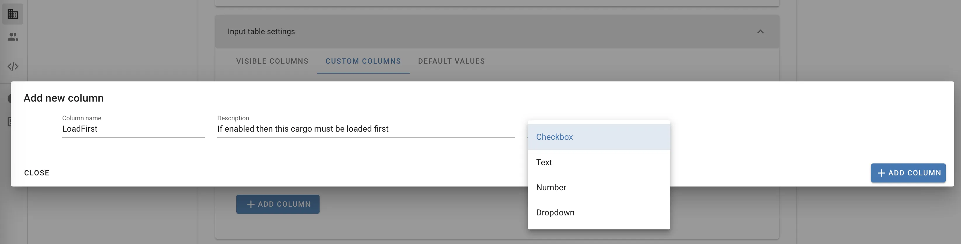Screen dimensions: 961x244
Task: Click in the Description text field
Action: coord(366,129)
